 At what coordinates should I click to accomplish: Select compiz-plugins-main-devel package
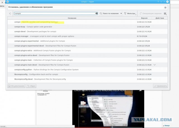[88, 65]
